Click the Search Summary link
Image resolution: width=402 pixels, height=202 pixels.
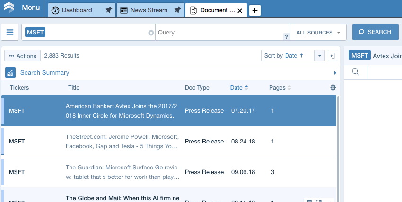click(44, 73)
